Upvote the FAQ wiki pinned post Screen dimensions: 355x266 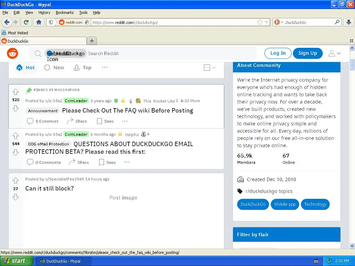pos(15,91)
